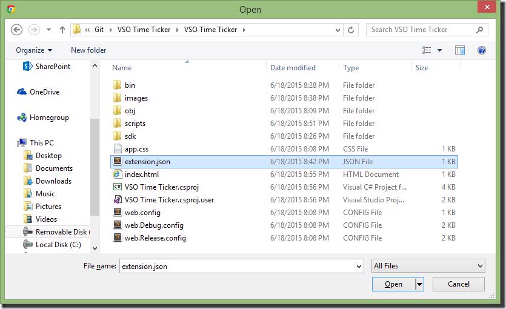Viewport: 506px width, 309px height.
Task: Open the All Files type filter
Action: (x=428, y=266)
